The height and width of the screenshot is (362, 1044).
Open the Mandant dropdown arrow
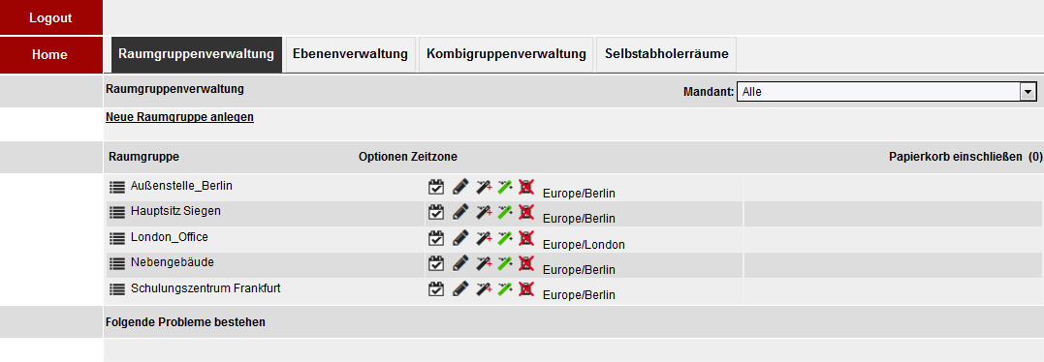(x=1028, y=92)
